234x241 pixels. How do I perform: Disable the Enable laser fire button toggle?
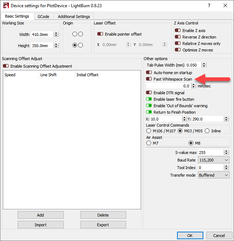click(x=149, y=99)
